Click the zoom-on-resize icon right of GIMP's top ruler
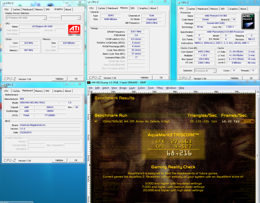 pyautogui.click(x=257, y=91)
